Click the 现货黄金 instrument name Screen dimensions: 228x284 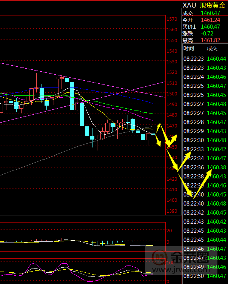coord(212,5)
